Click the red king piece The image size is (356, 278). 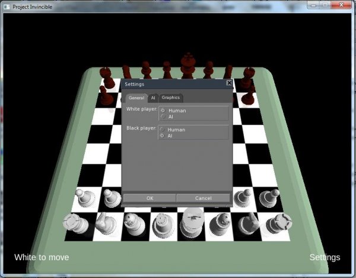(x=187, y=65)
